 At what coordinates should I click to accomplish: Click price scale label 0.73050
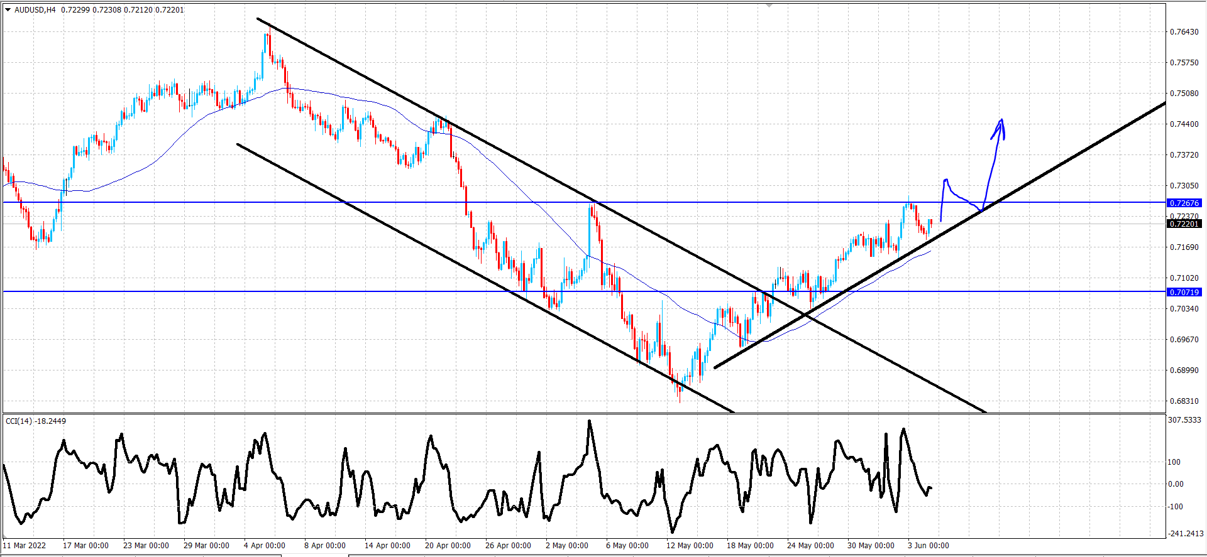[1184, 186]
